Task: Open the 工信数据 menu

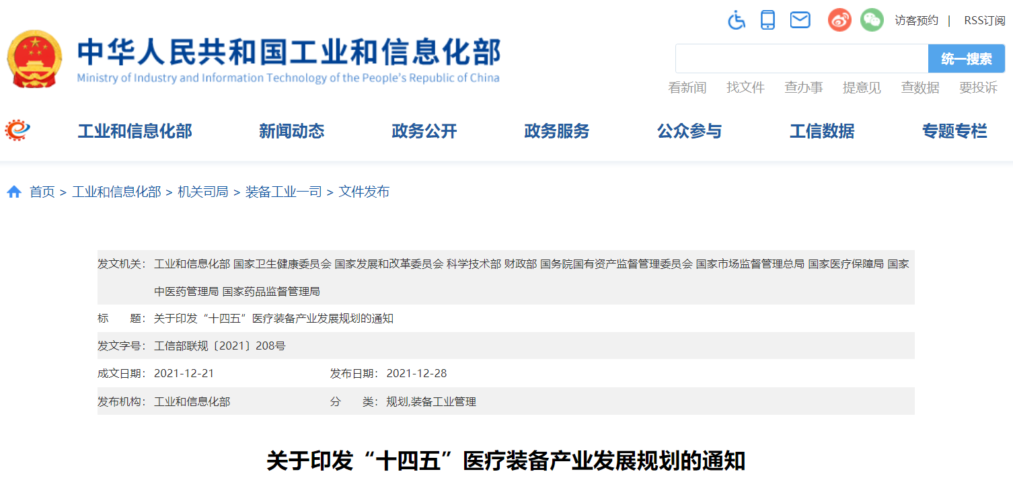Action: (x=822, y=131)
